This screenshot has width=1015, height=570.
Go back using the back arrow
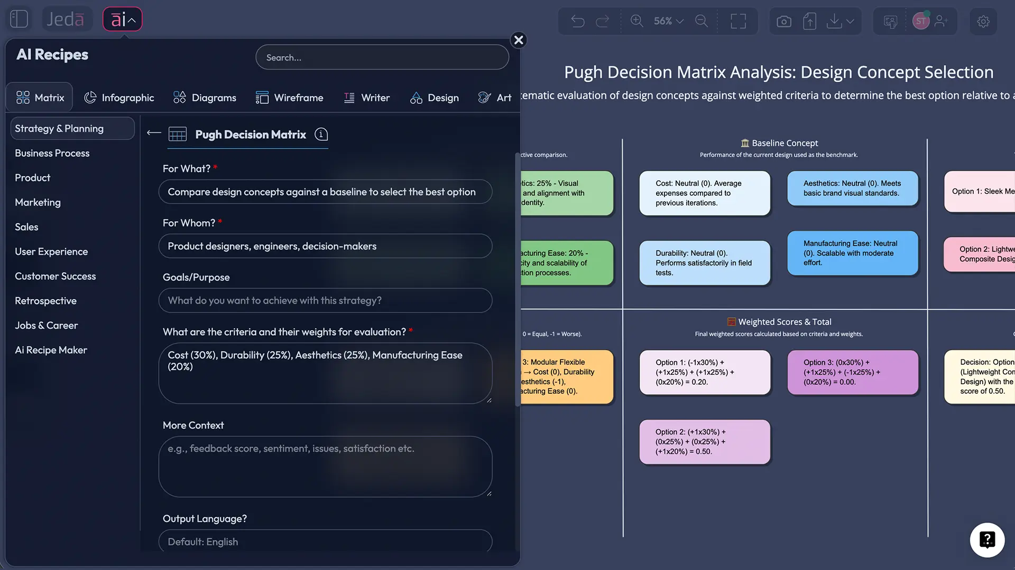[x=153, y=133]
